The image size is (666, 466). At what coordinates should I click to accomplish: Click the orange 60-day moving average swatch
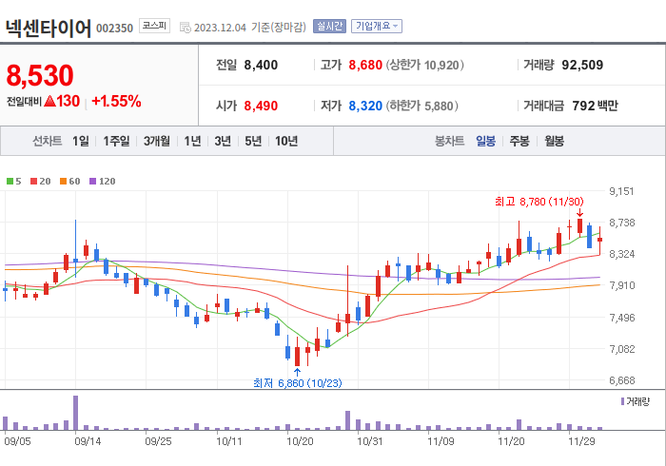64,182
